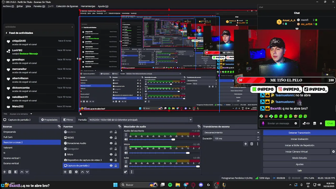Open the Herramientas menu

tap(88, 6)
